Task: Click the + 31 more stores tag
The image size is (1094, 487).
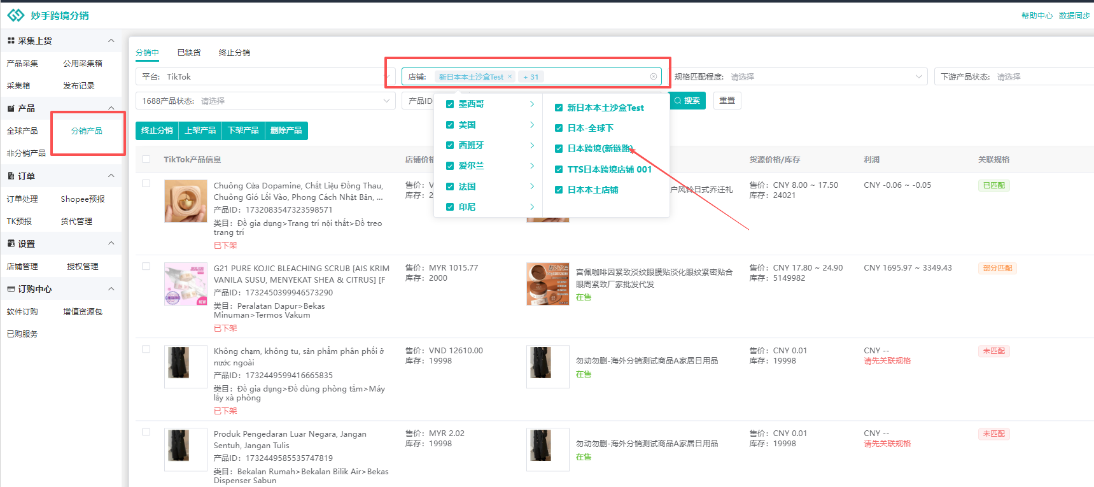Action: pyautogui.click(x=531, y=76)
